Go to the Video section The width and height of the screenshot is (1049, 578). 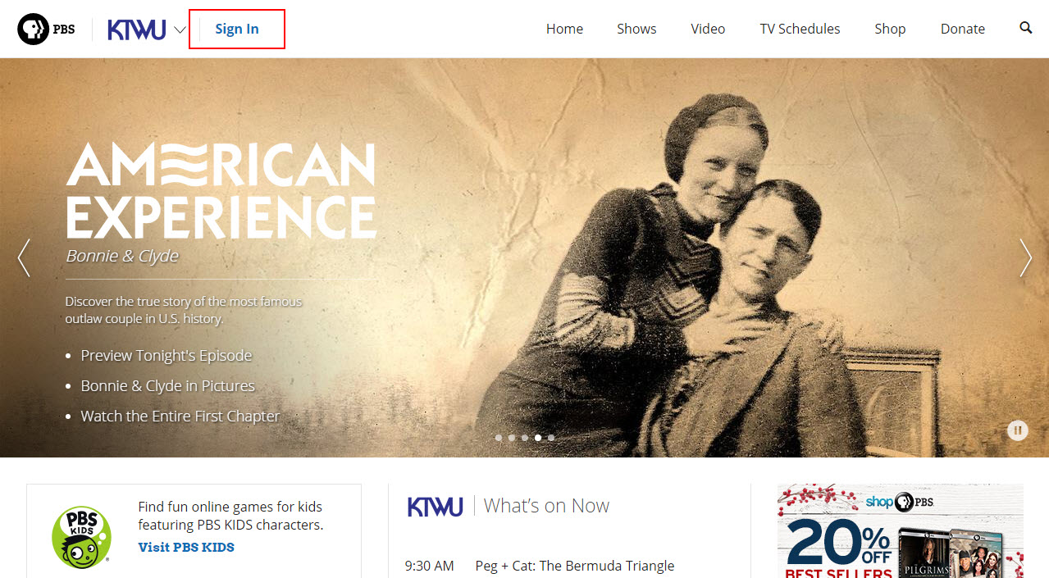(708, 29)
